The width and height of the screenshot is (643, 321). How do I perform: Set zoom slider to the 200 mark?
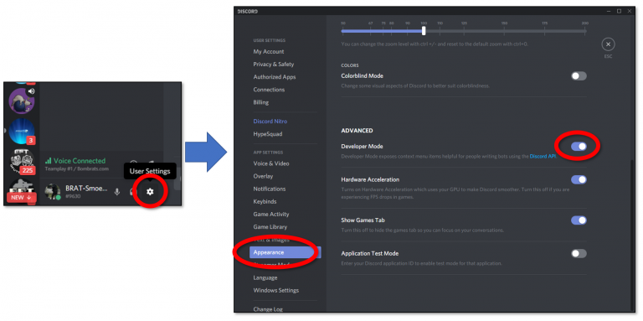[x=585, y=31]
